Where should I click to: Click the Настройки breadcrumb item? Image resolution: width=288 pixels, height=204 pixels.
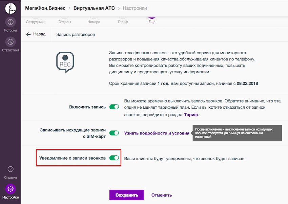click(x=135, y=8)
